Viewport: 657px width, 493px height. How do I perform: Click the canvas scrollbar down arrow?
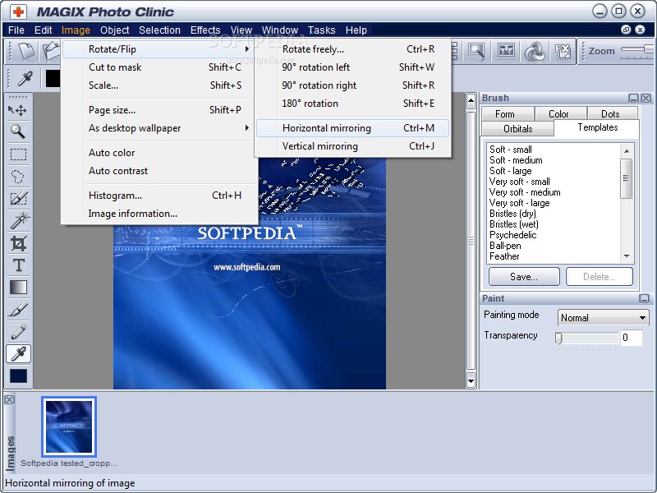[471, 381]
